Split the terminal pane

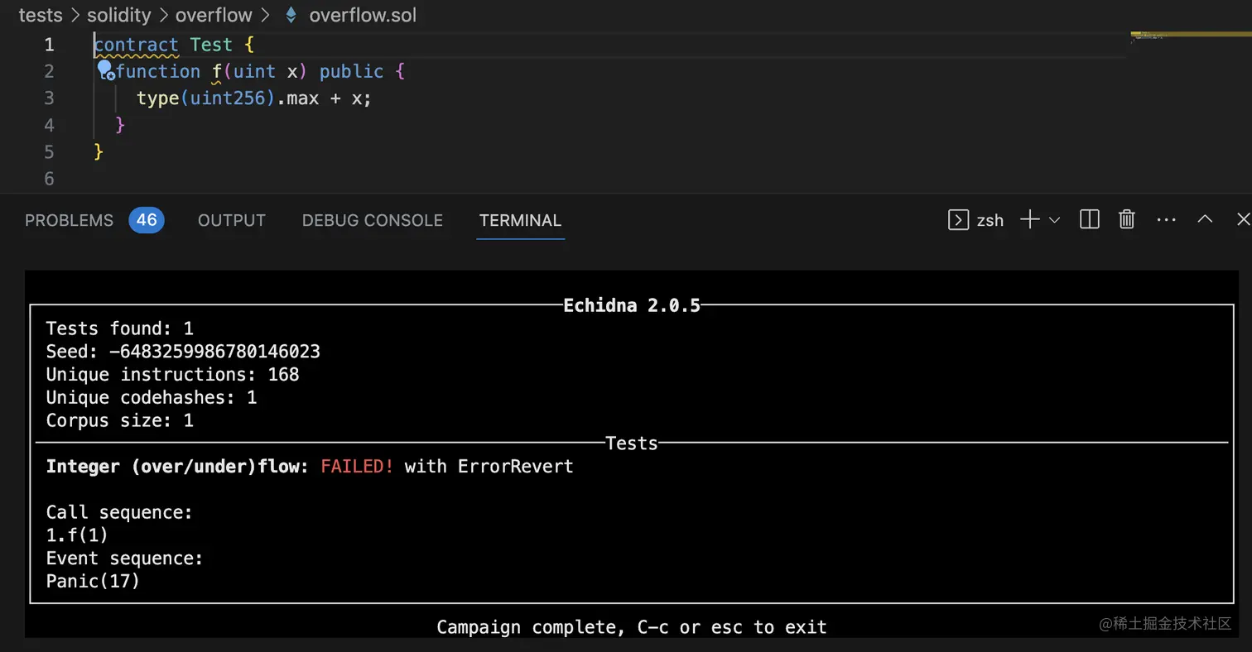(x=1090, y=220)
